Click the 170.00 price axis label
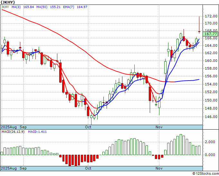219x176 pixels. pyautogui.click(x=211, y=23)
